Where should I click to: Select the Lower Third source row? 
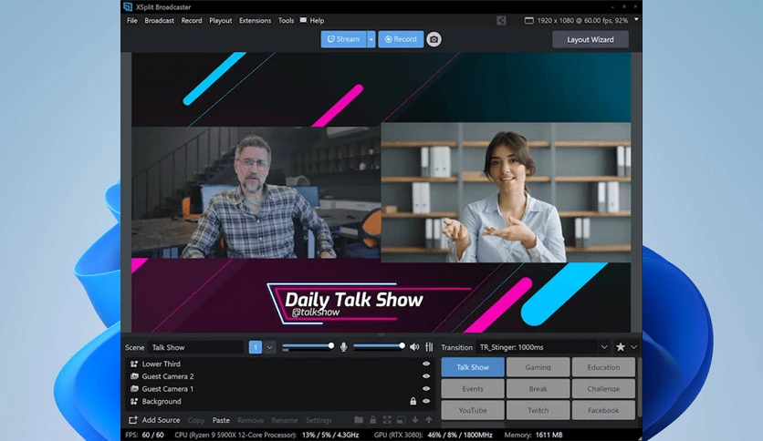click(280, 364)
